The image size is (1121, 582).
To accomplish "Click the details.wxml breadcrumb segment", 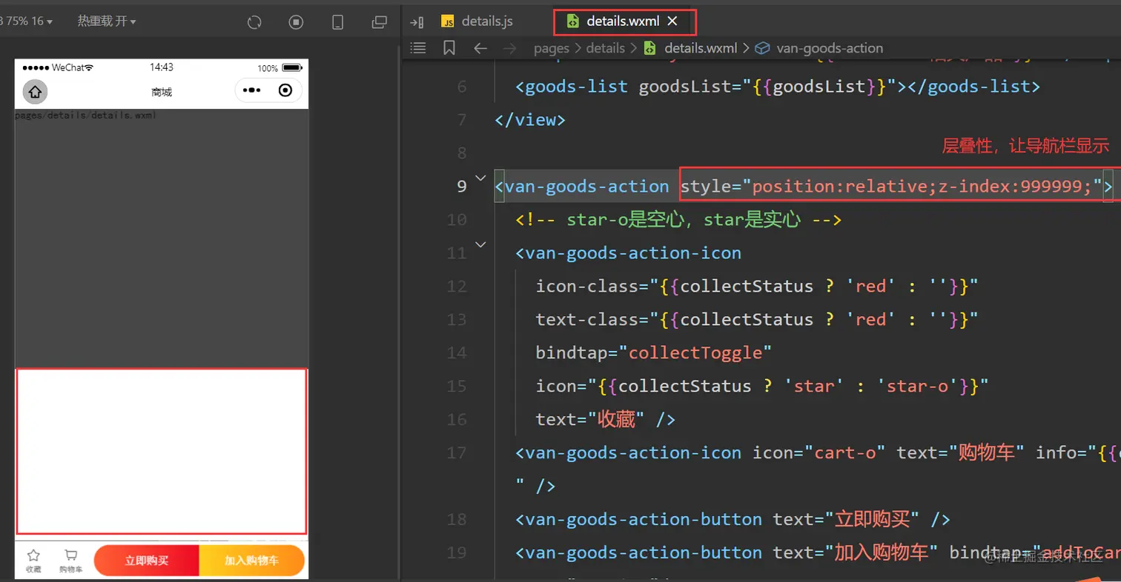I will 690,48.
